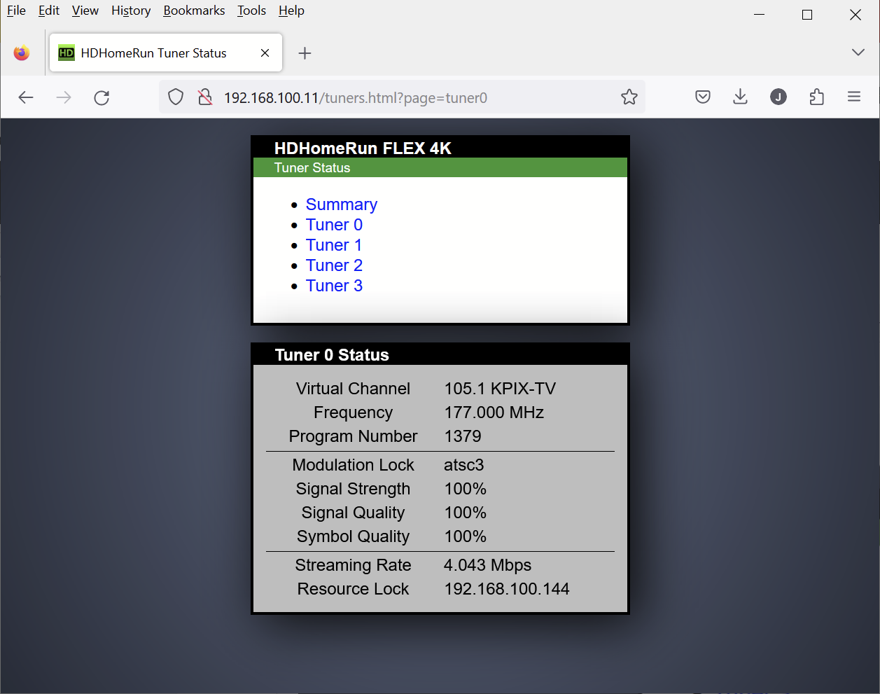Click the Program Number label
This screenshot has height=694, width=880.
[353, 436]
